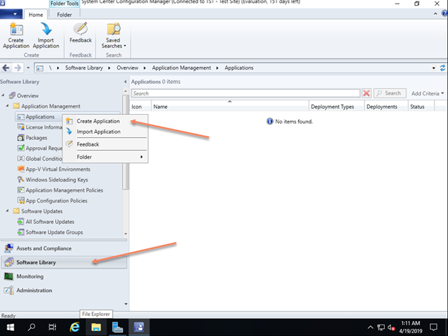This screenshot has width=448, height=336.
Task: Open the Add Criteria dropdown
Action: tap(427, 93)
